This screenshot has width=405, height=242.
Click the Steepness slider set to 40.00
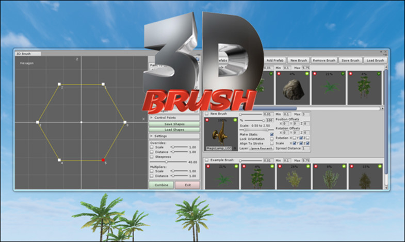coord(168,162)
